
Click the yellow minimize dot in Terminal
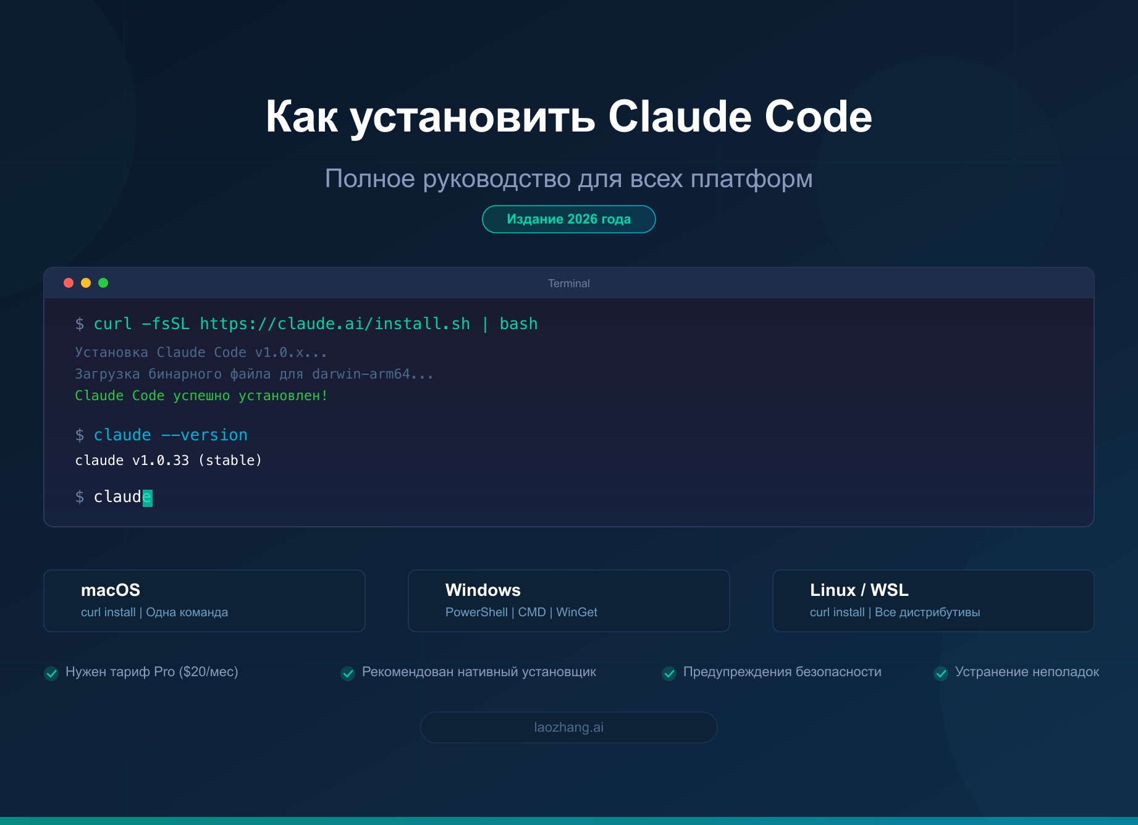pos(86,283)
